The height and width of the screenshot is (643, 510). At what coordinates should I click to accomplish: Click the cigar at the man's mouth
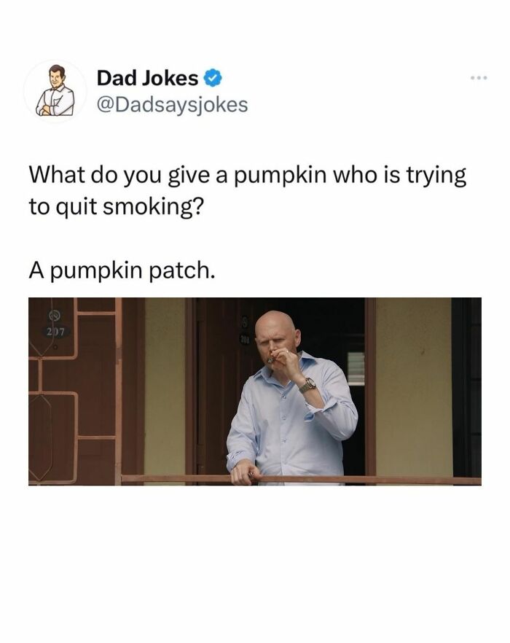click(x=270, y=360)
